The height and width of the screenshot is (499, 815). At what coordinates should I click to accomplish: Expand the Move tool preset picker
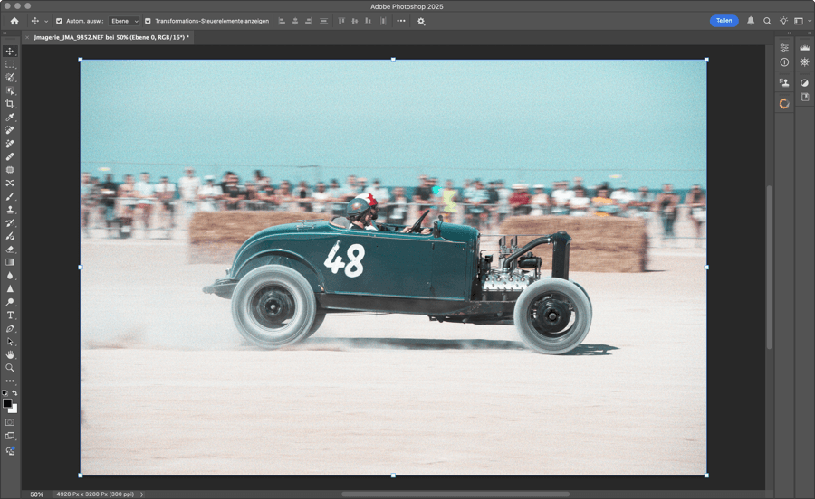tap(46, 21)
